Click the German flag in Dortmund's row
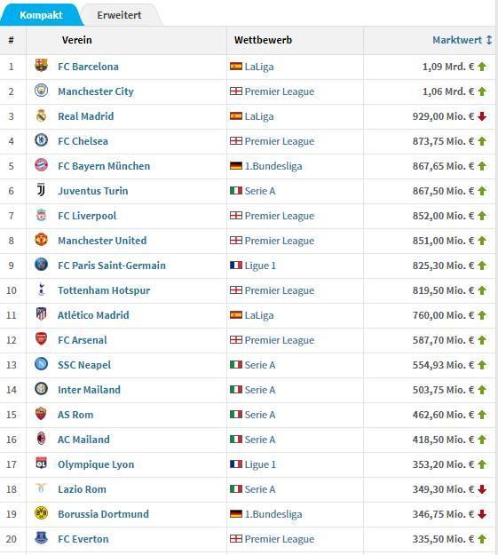 click(236, 513)
